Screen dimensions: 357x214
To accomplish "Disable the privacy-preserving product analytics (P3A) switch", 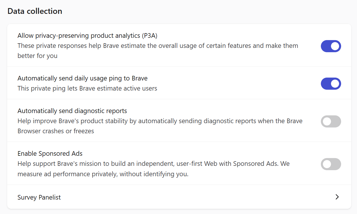I will 331,46.
